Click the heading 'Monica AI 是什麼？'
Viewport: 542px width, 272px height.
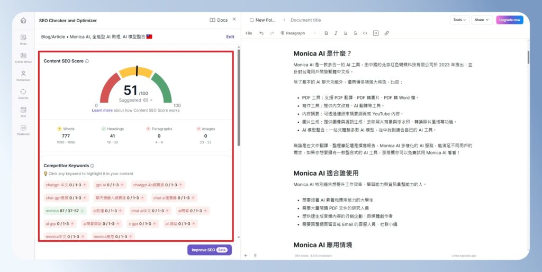coord(322,53)
